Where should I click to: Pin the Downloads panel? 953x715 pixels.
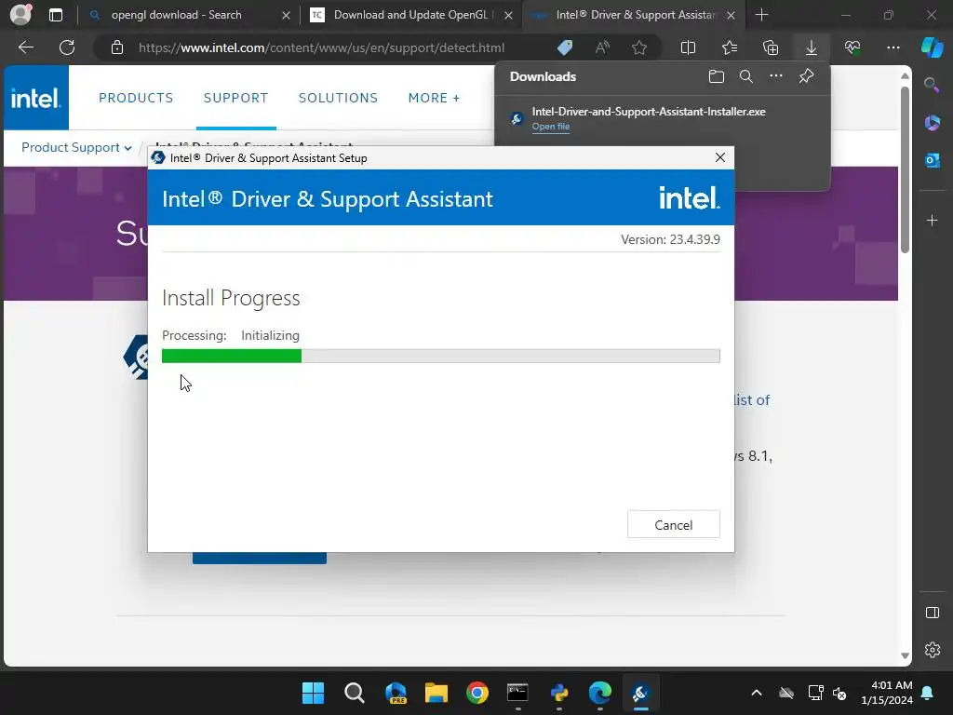806,76
